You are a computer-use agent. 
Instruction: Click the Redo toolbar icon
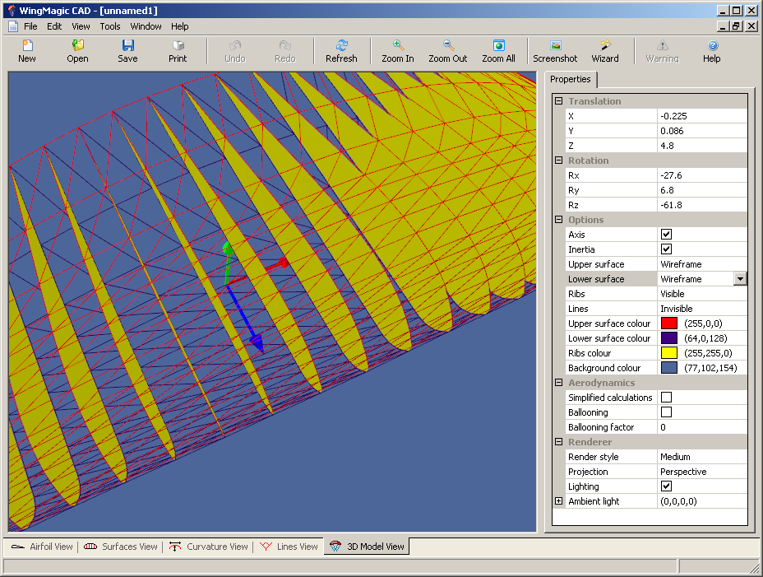285,45
